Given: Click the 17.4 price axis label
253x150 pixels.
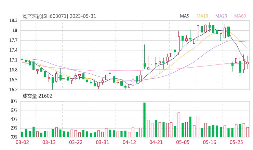Looking at the screenshot, I should coord(13,50).
